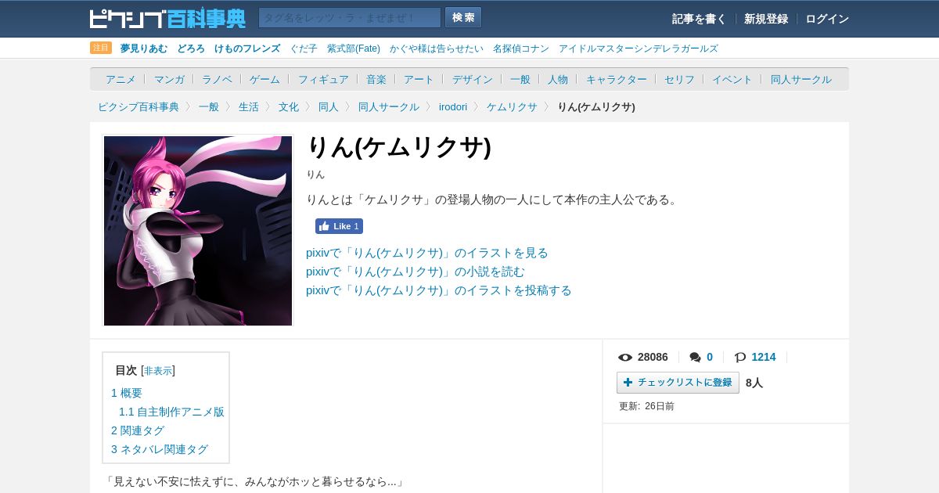Collapse table of contents with 非表示

[x=158, y=371]
